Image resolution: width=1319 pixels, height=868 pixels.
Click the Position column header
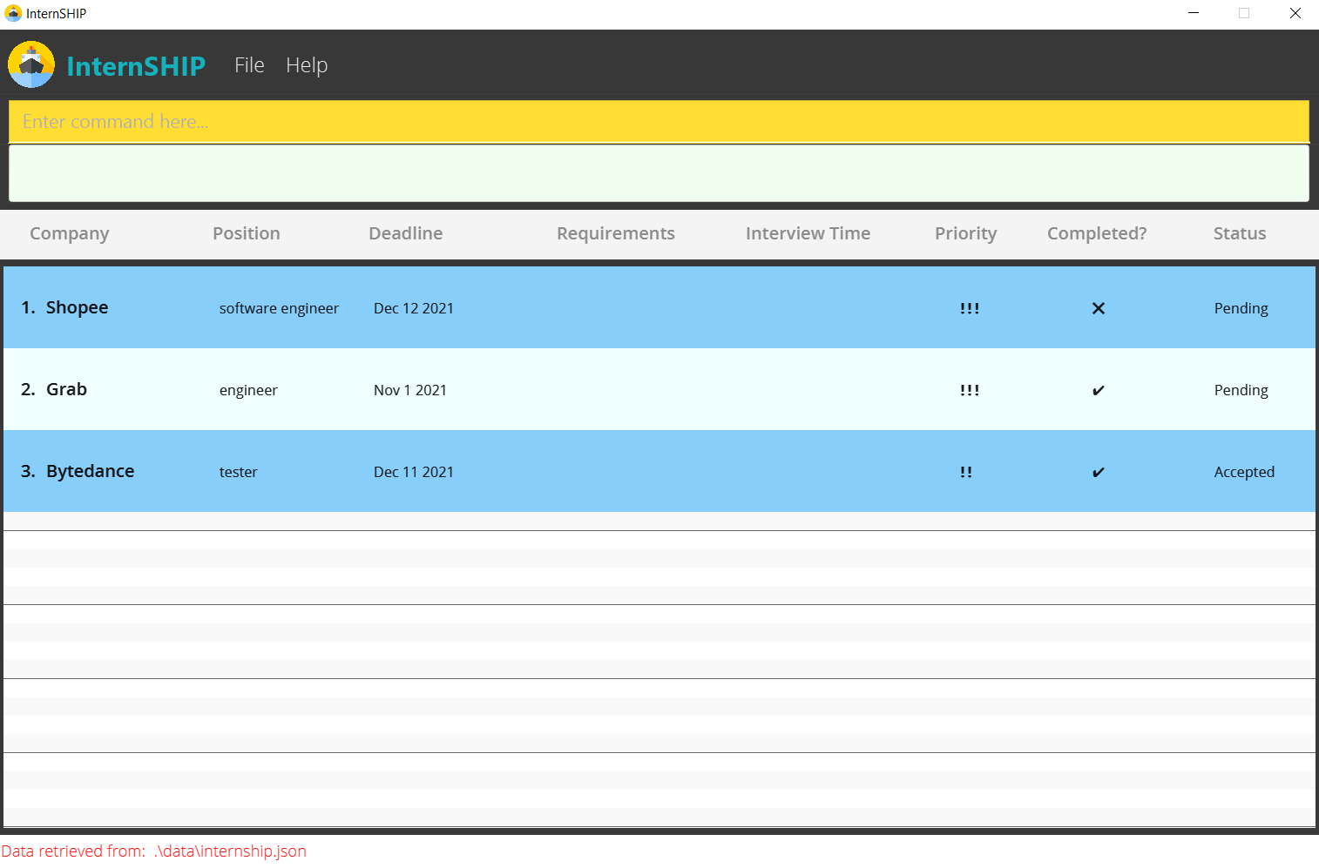click(247, 233)
